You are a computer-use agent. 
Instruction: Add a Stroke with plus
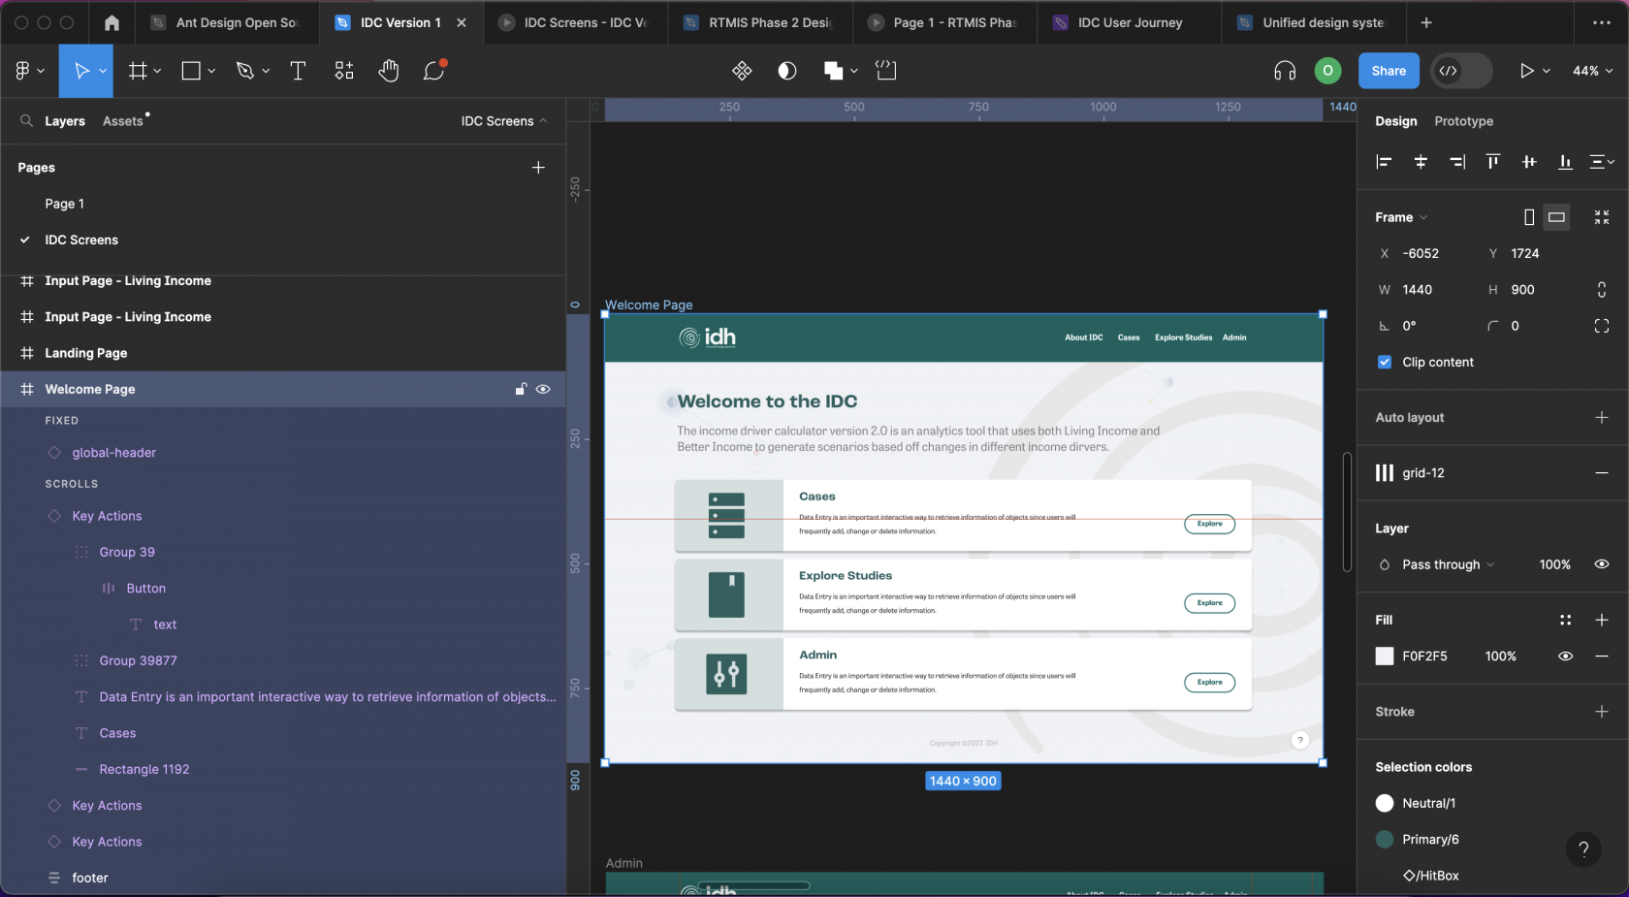[1602, 712]
